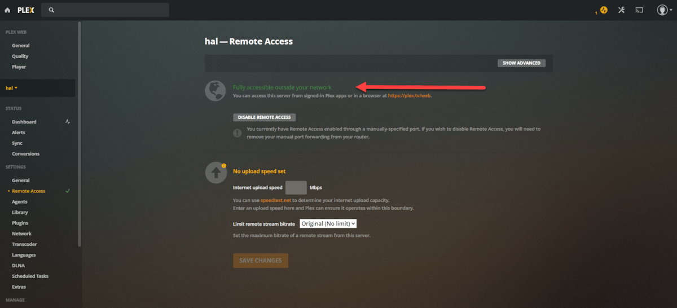Open Plex Web General settings
Viewport: 677px width, 308px height.
pyautogui.click(x=21, y=46)
